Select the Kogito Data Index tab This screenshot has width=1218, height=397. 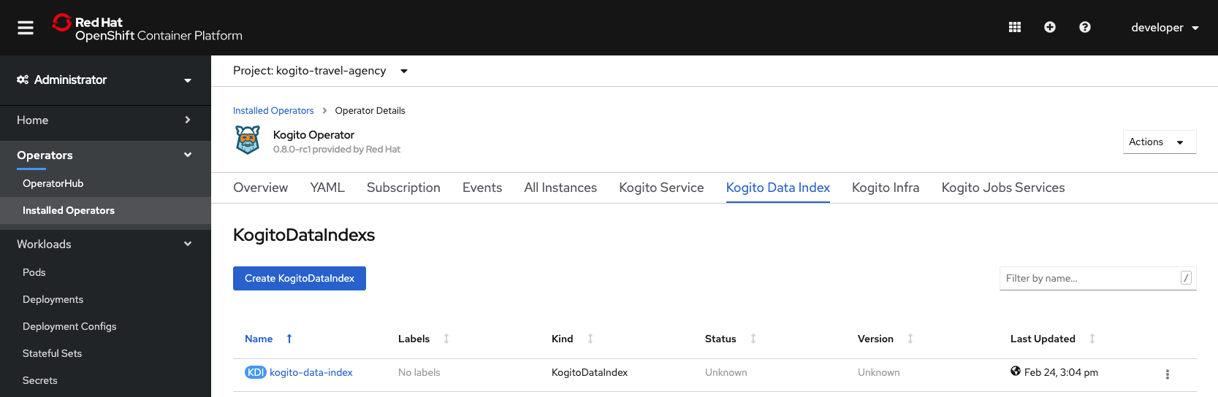[778, 188]
